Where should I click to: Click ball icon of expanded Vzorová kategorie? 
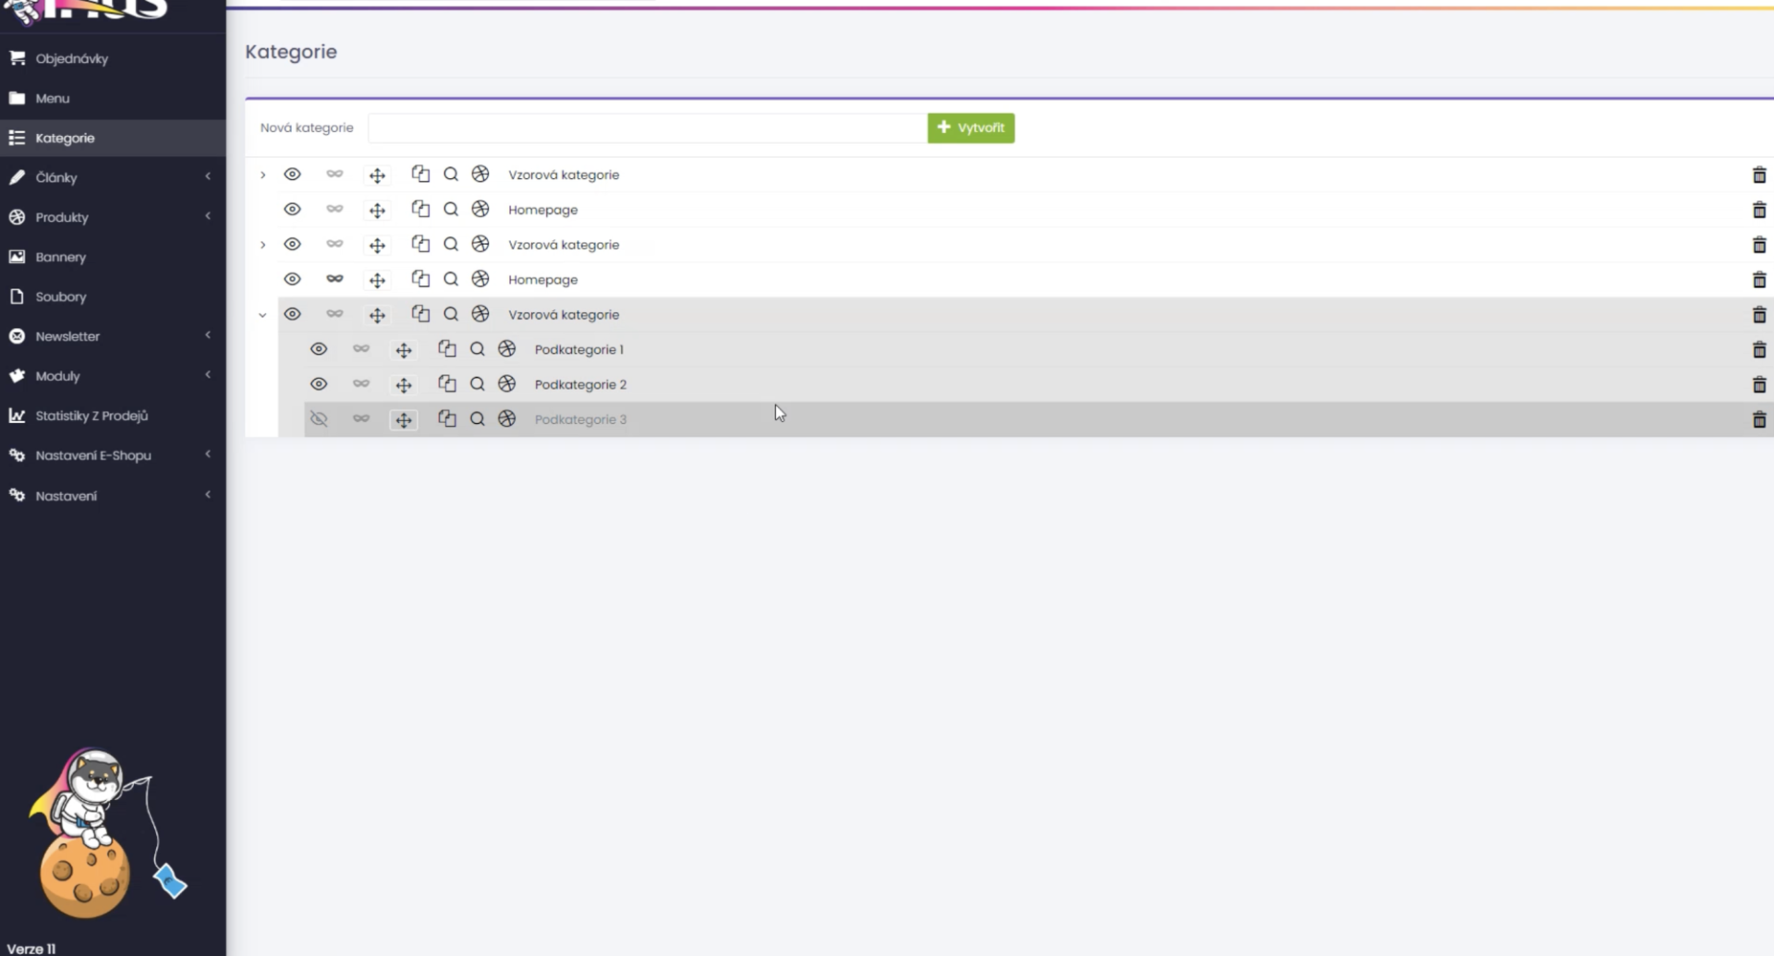pyautogui.click(x=480, y=314)
